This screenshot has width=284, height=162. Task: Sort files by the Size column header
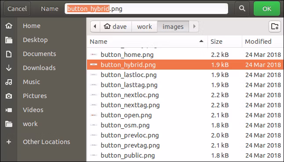[225, 42]
